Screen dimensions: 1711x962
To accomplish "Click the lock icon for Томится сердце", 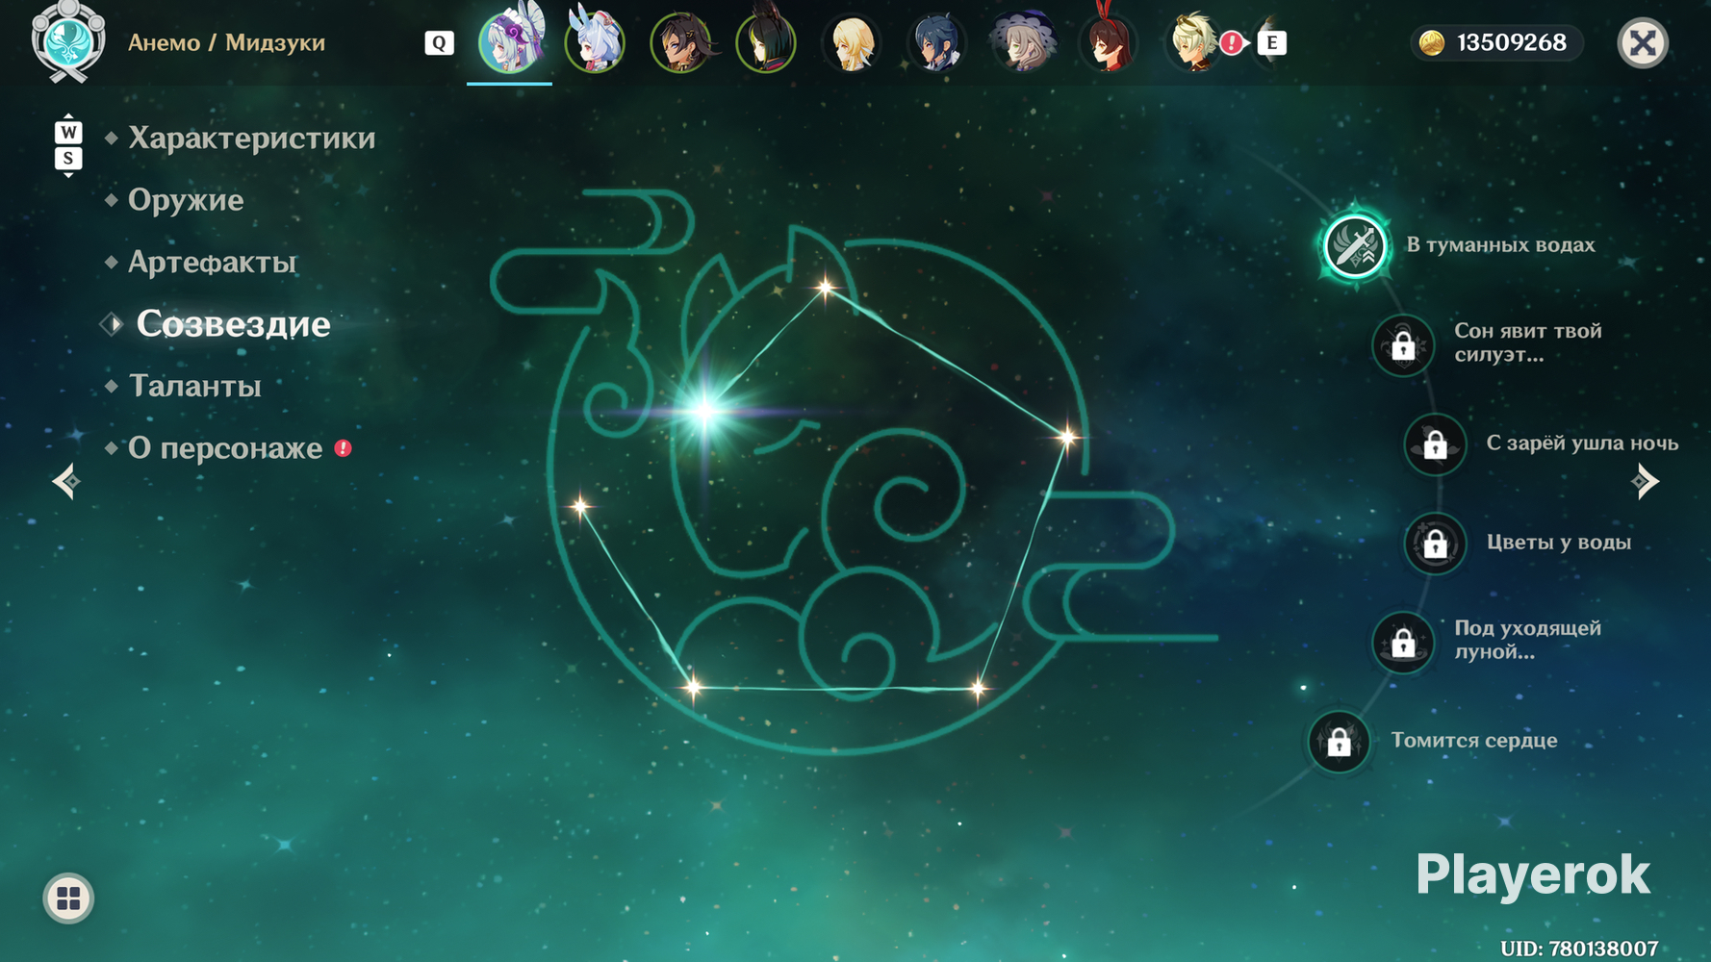I will pyautogui.click(x=1339, y=742).
